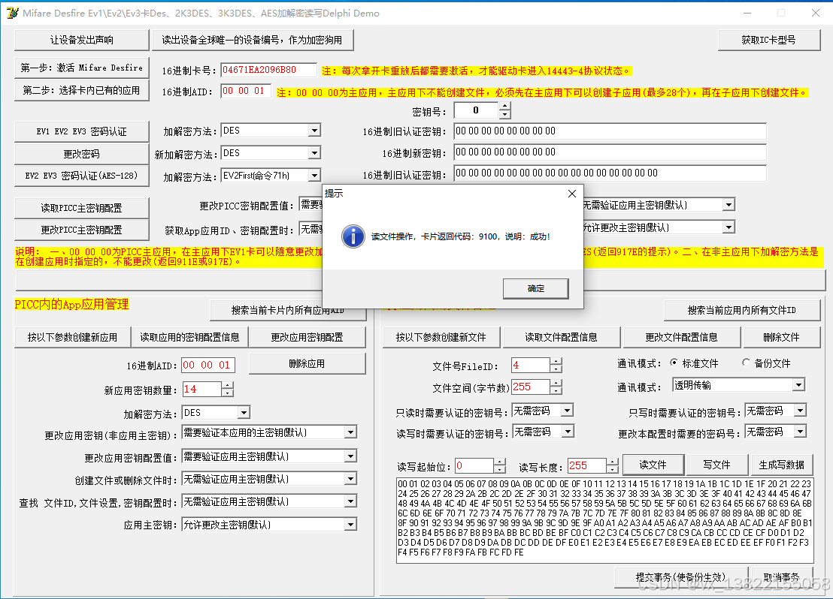Increase 新应用密钥数量 with up arrow

227,385
